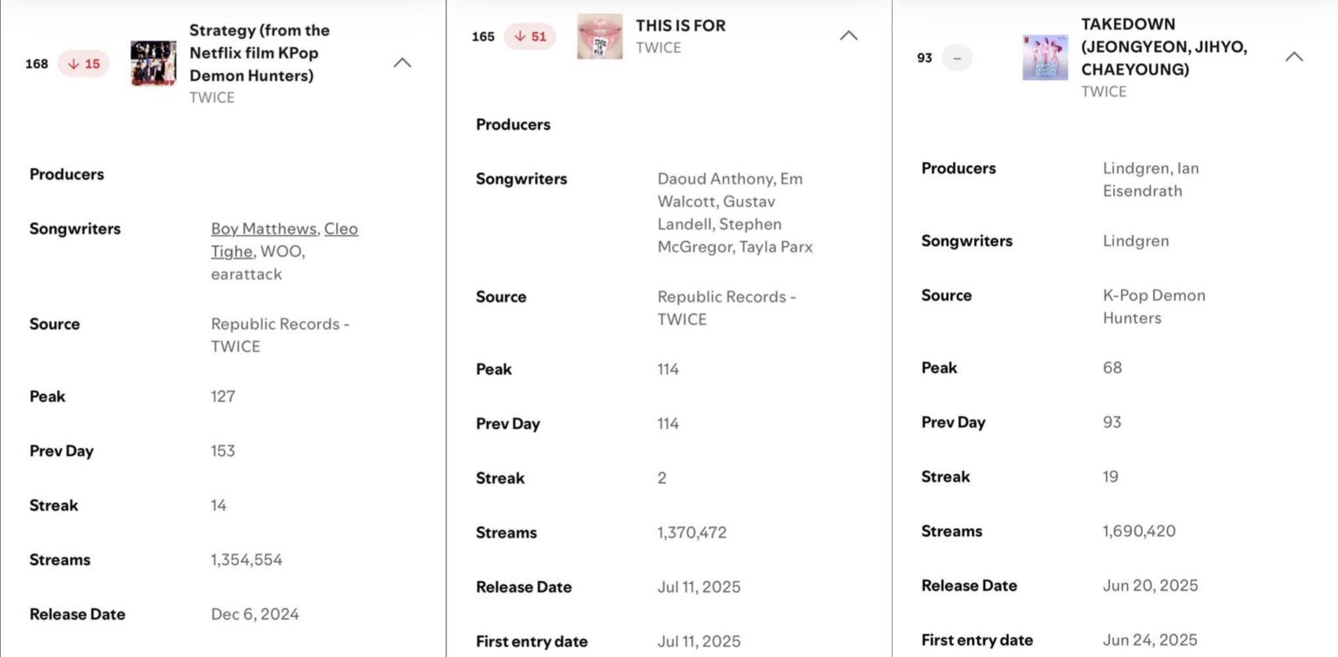Click the Producers label on the TAKEDOWN card
Viewport: 1338px width, 657px height.
(958, 168)
